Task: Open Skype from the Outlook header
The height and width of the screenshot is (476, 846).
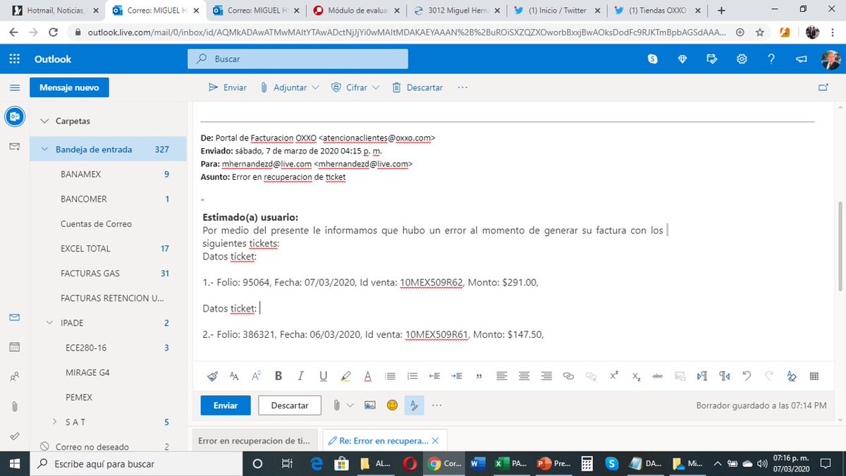Action: click(653, 59)
